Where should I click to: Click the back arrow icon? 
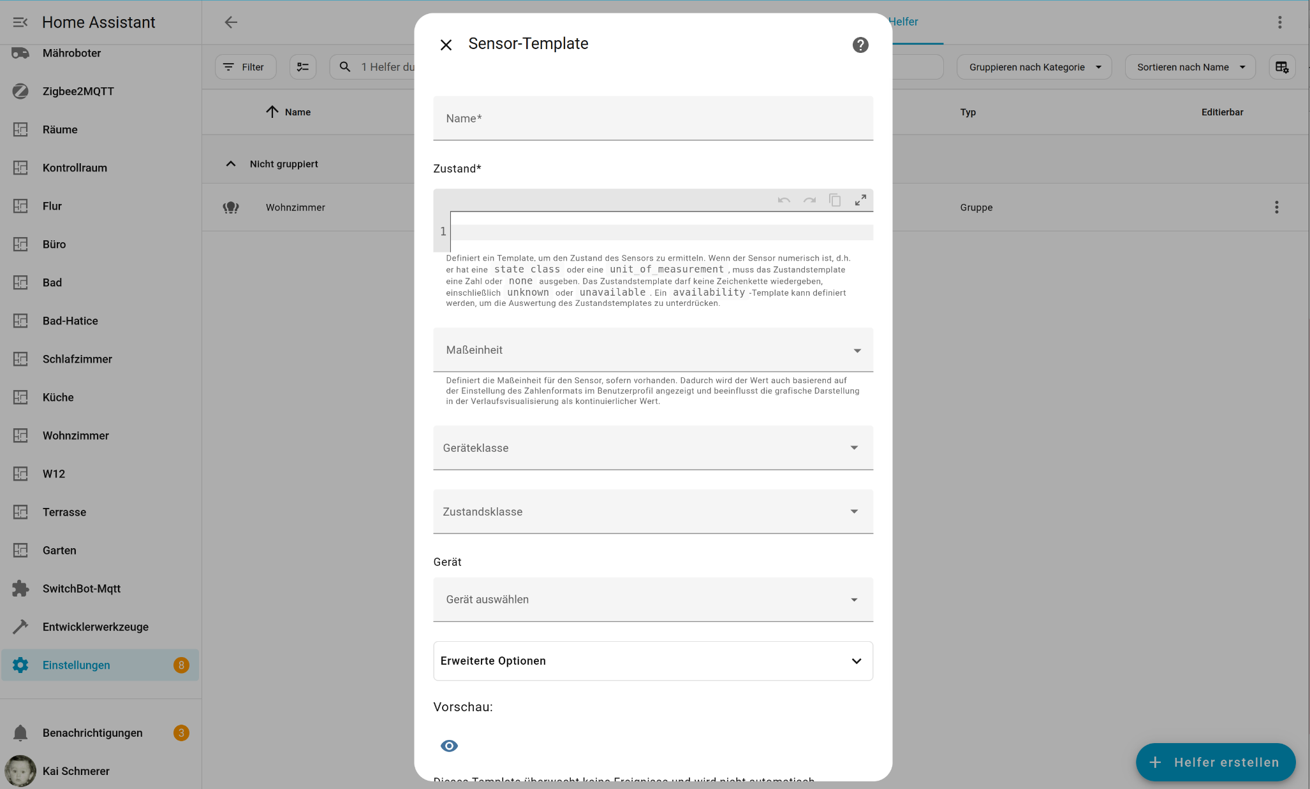click(231, 22)
